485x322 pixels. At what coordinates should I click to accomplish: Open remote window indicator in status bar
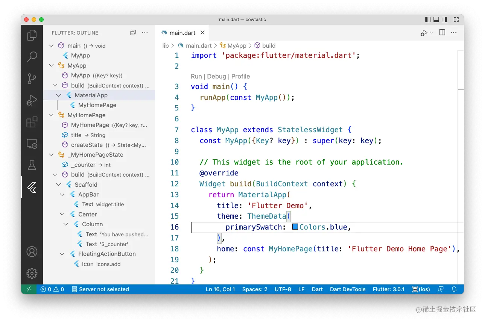(29, 289)
